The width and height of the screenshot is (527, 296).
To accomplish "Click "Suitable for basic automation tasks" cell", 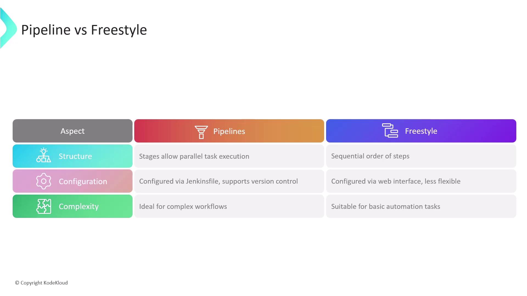I will (x=385, y=206).
